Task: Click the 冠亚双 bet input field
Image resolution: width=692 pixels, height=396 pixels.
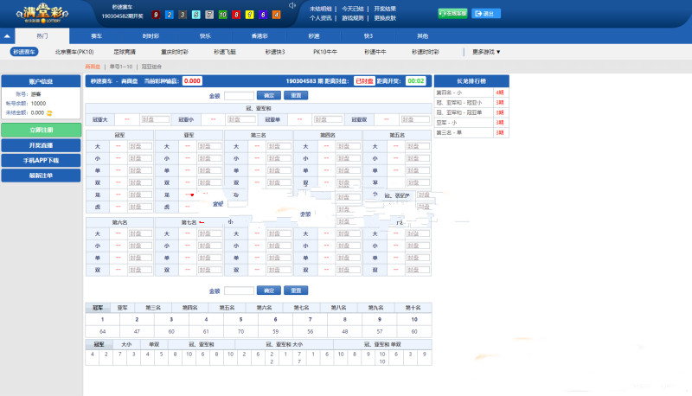Action: (x=415, y=119)
